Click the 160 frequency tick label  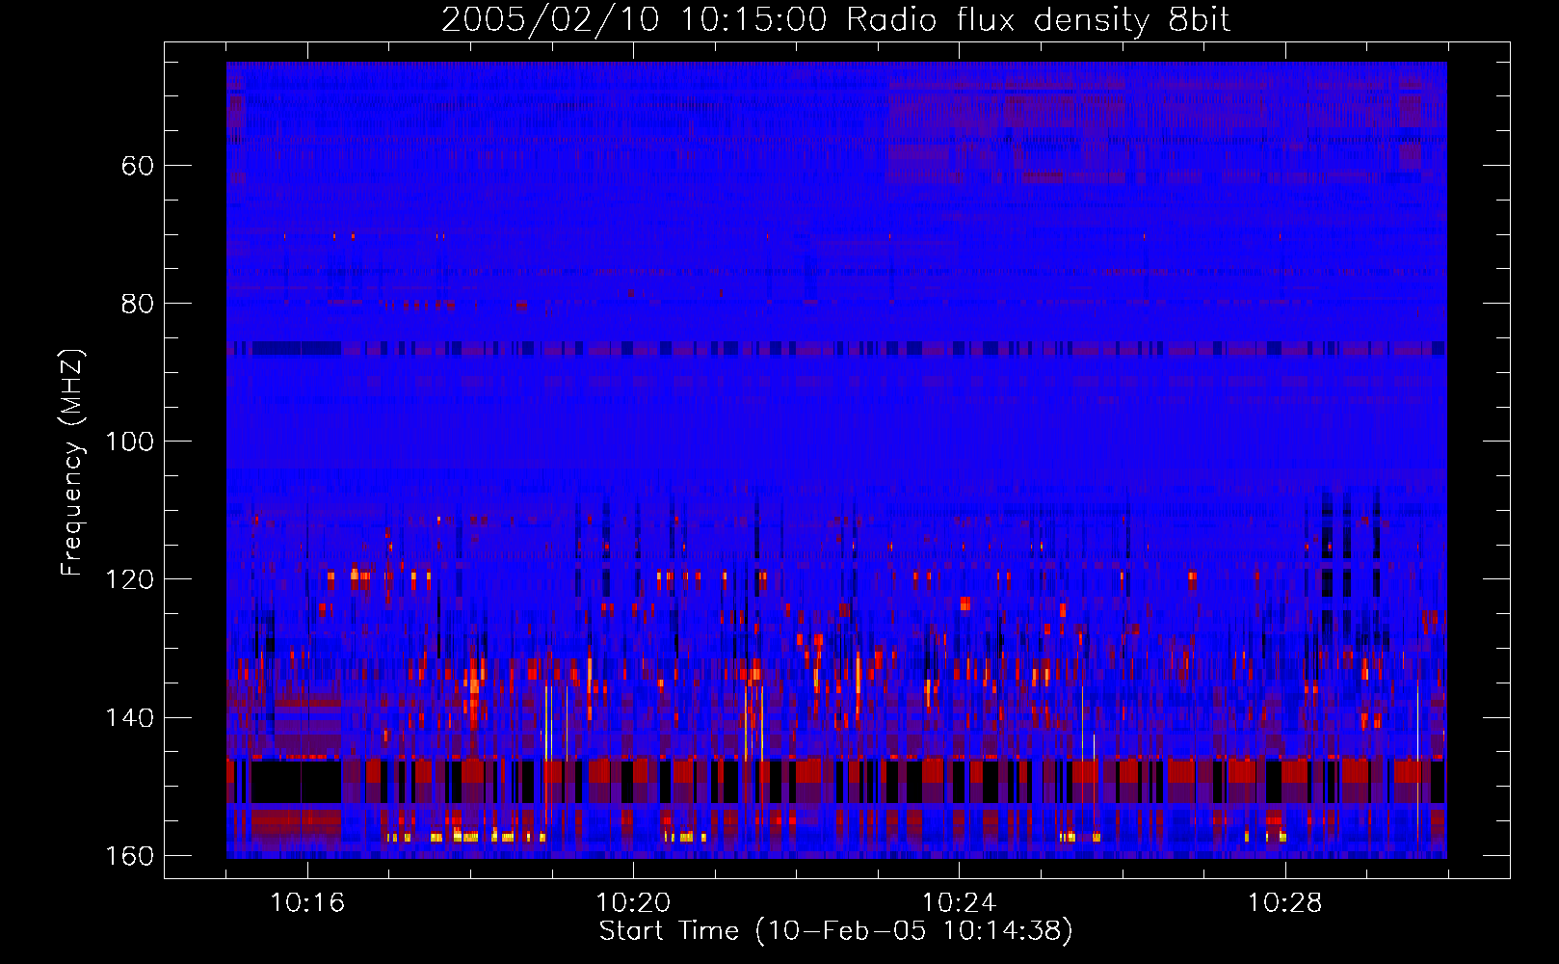click(129, 856)
